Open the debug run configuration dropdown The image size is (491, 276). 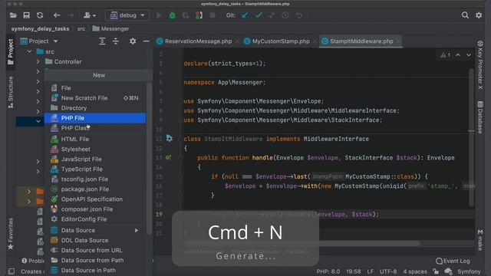click(x=127, y=15)
